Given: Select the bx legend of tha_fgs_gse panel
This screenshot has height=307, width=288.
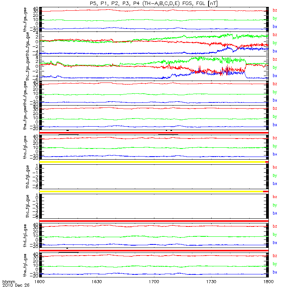Looking at the screenshot, I should click(275, 26).
